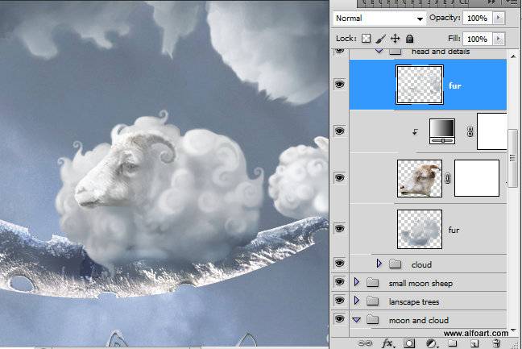This screenshot has width=522, height=349.
Task: Collapse panel with double-arrow icon
Action: coord(491,2)
